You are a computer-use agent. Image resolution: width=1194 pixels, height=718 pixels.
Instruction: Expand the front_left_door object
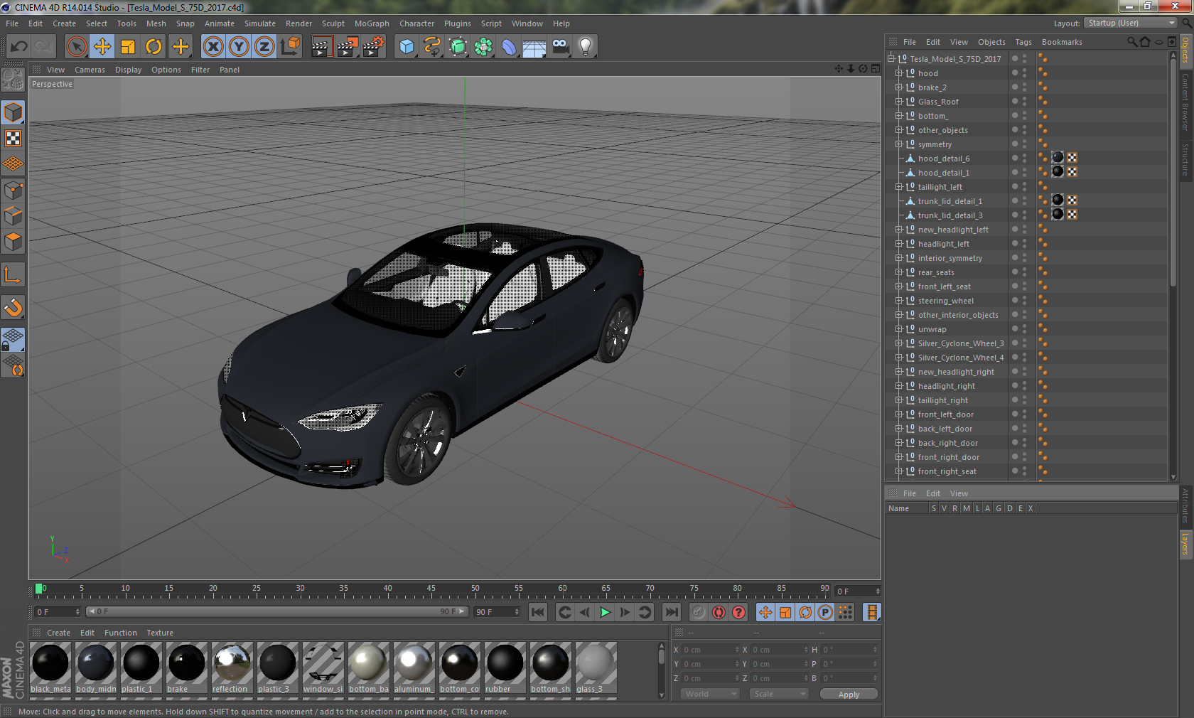coord(898,414)
